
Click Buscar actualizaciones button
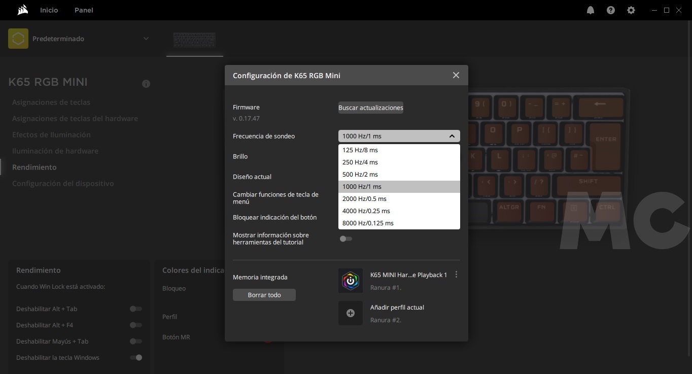click(371, 108)
